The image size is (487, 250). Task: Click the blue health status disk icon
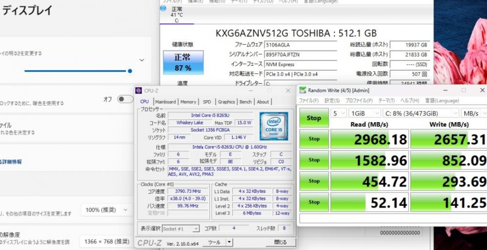point(163,8)
